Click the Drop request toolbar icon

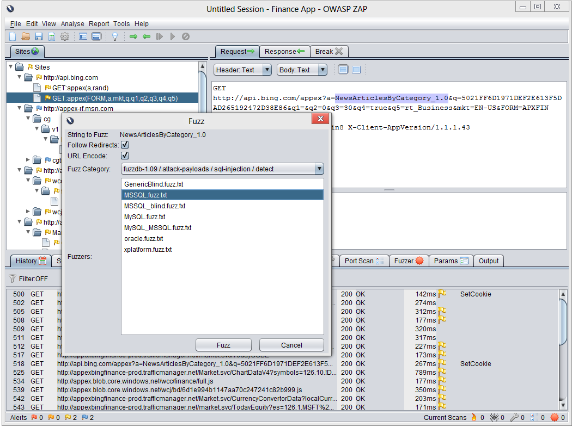(x=186, y=36)
